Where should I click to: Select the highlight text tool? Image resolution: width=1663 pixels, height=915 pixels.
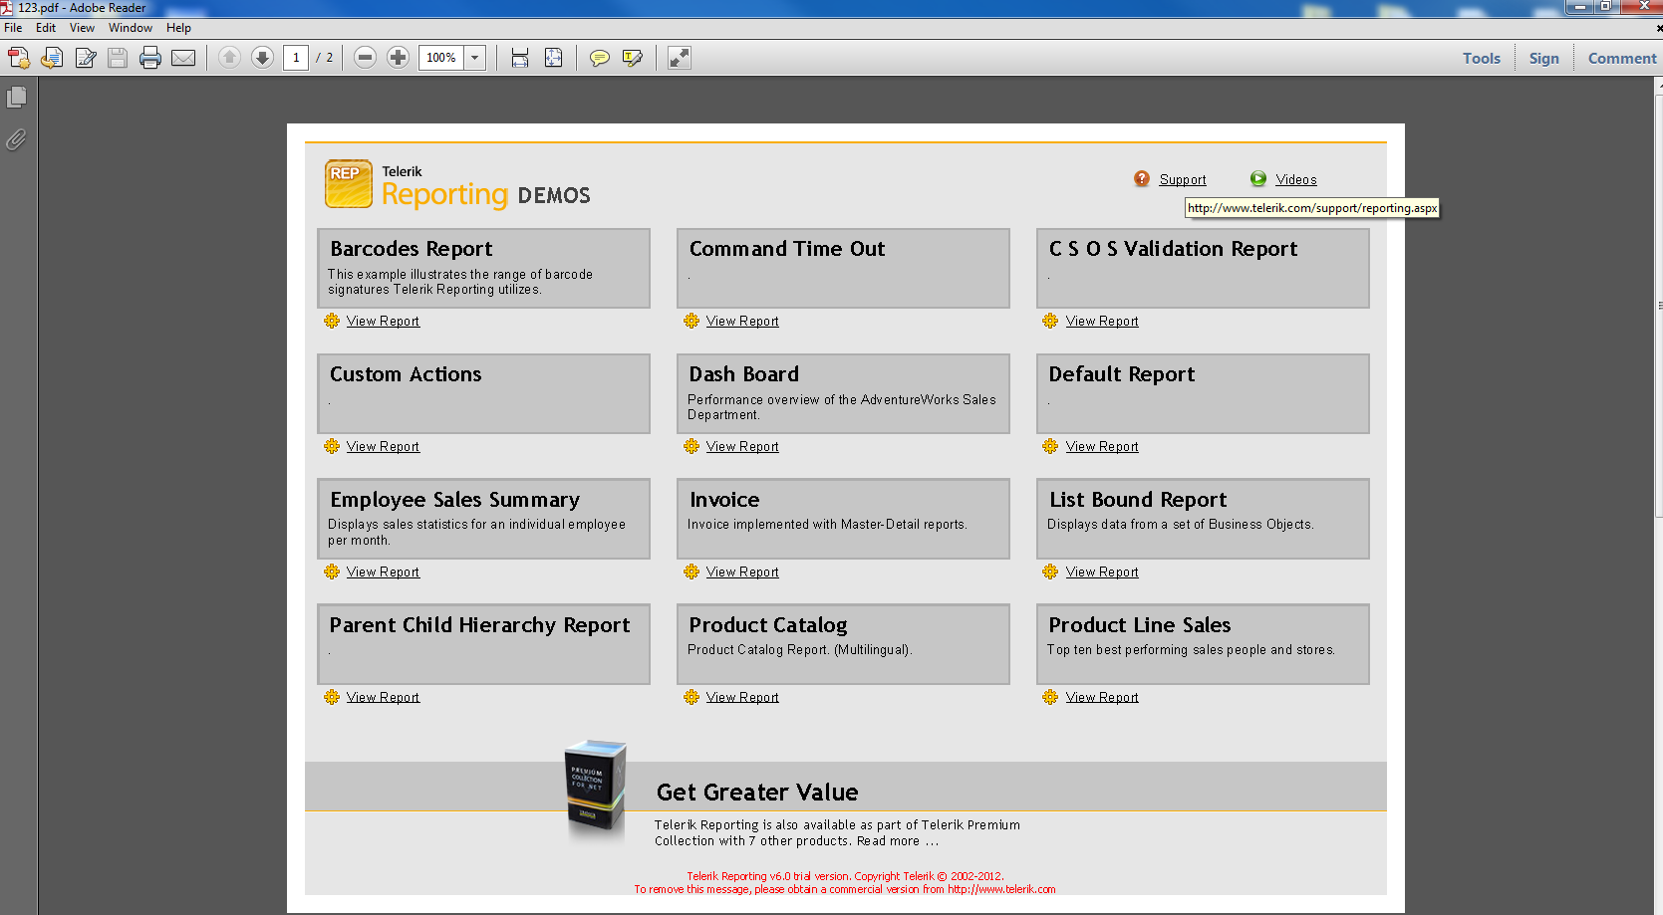(632, 58)
